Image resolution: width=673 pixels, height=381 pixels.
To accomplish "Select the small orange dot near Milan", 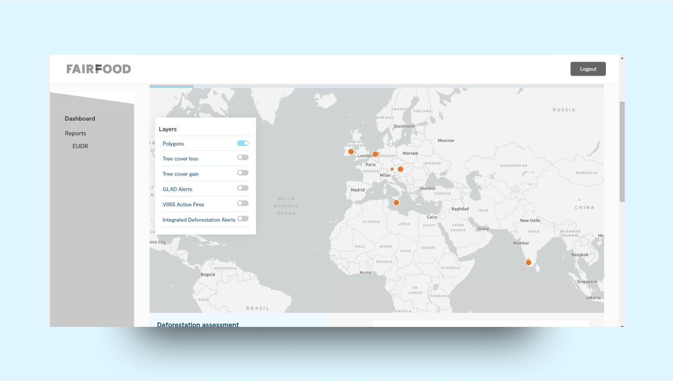I will [392, 169].
